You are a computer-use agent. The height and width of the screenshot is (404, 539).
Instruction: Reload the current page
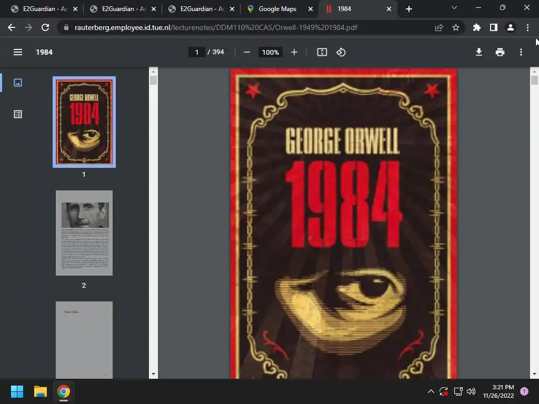pyautogui.click(x=45, y=27)
